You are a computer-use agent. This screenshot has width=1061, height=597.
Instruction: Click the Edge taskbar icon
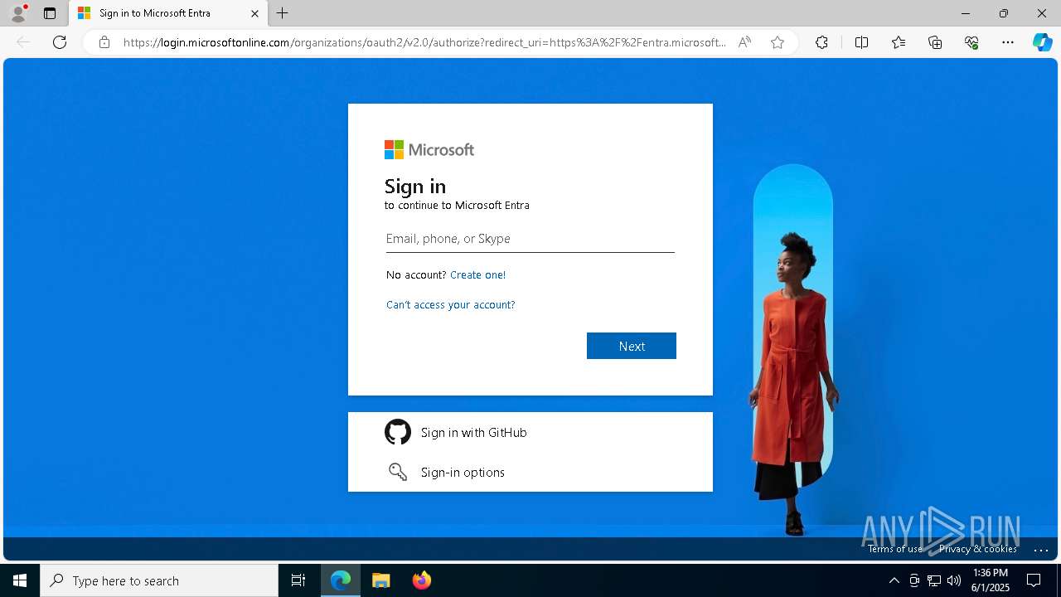pos(341,580)
